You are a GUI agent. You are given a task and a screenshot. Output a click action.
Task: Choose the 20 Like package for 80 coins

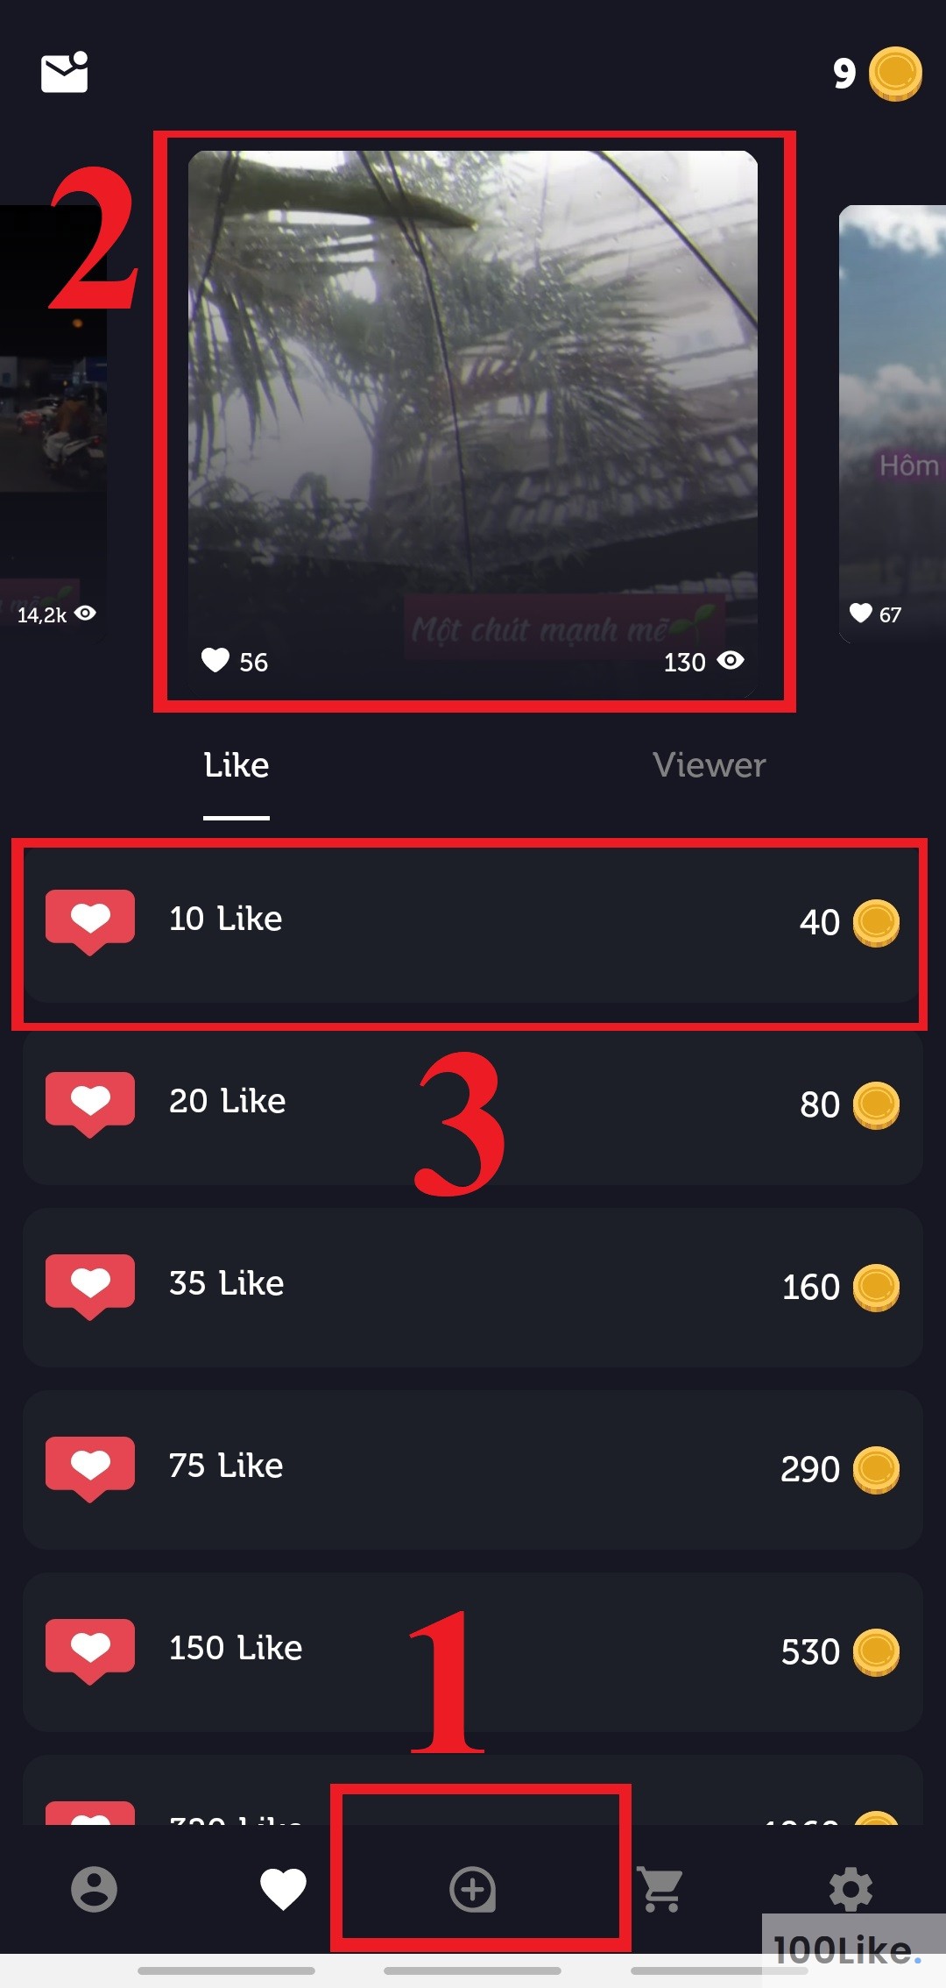click(473, 1104)
